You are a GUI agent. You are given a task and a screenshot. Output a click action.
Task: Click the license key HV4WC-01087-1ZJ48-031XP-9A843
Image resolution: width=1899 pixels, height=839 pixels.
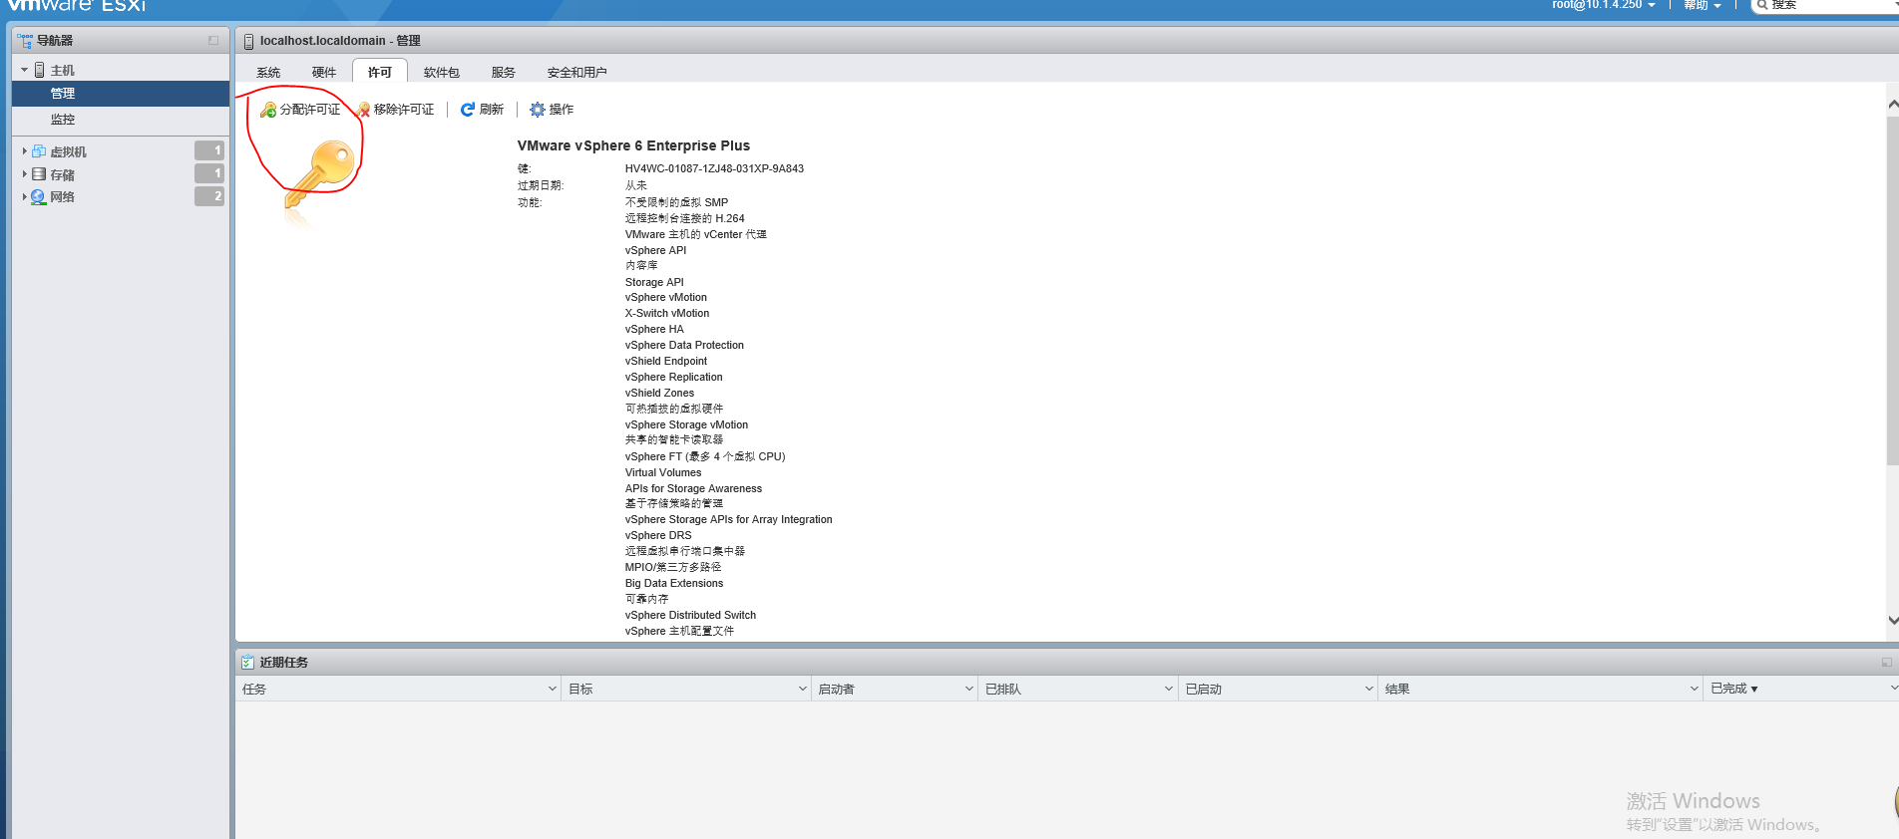tap(714, 168)
